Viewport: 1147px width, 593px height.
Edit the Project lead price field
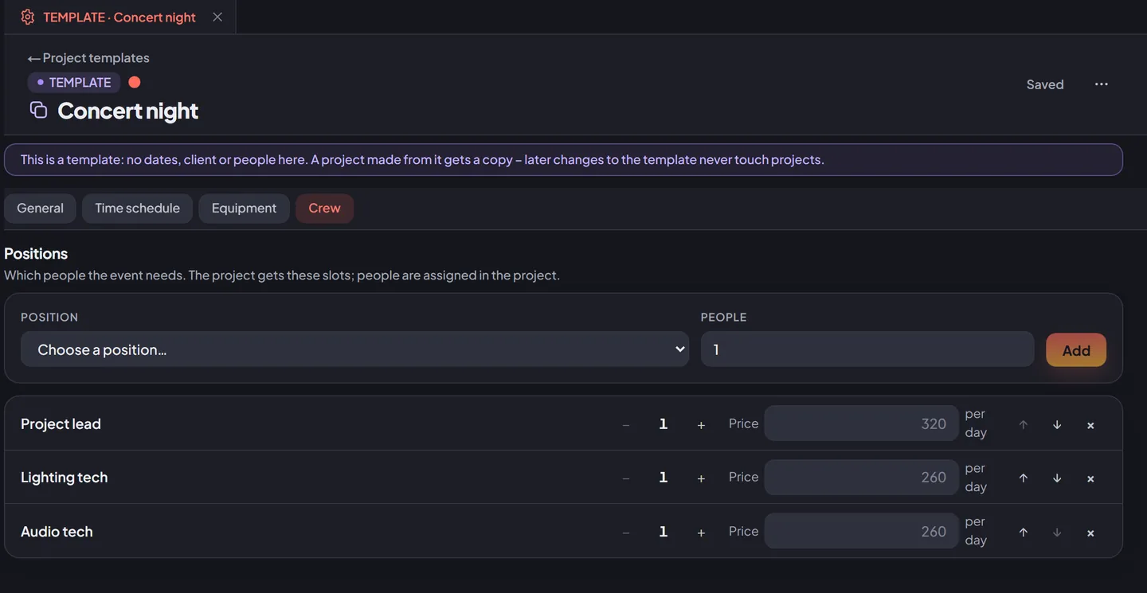coord(861,423)
